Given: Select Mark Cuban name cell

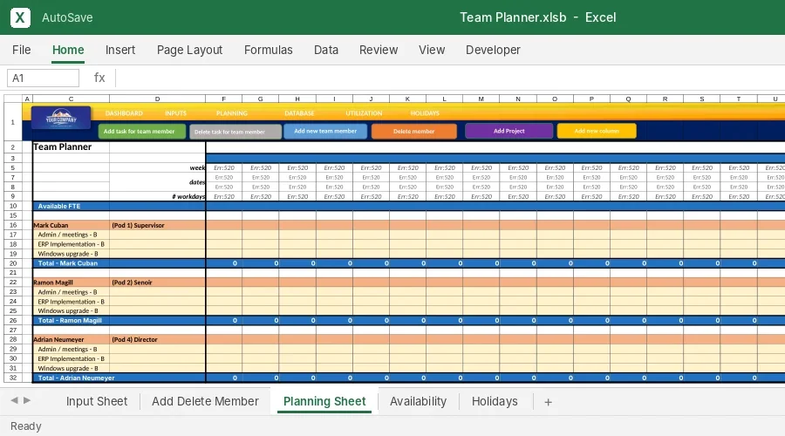Looking at the screenshot, I should point(72,225).
